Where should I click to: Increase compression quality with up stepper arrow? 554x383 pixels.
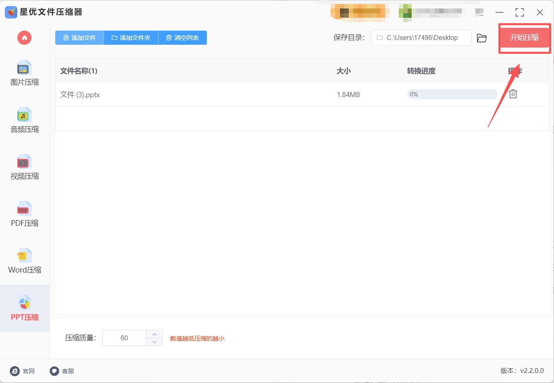[154, 334]
